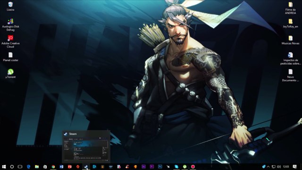Open the network status tray icon
This screenshot has height=170, width=302.
(274, 167)
